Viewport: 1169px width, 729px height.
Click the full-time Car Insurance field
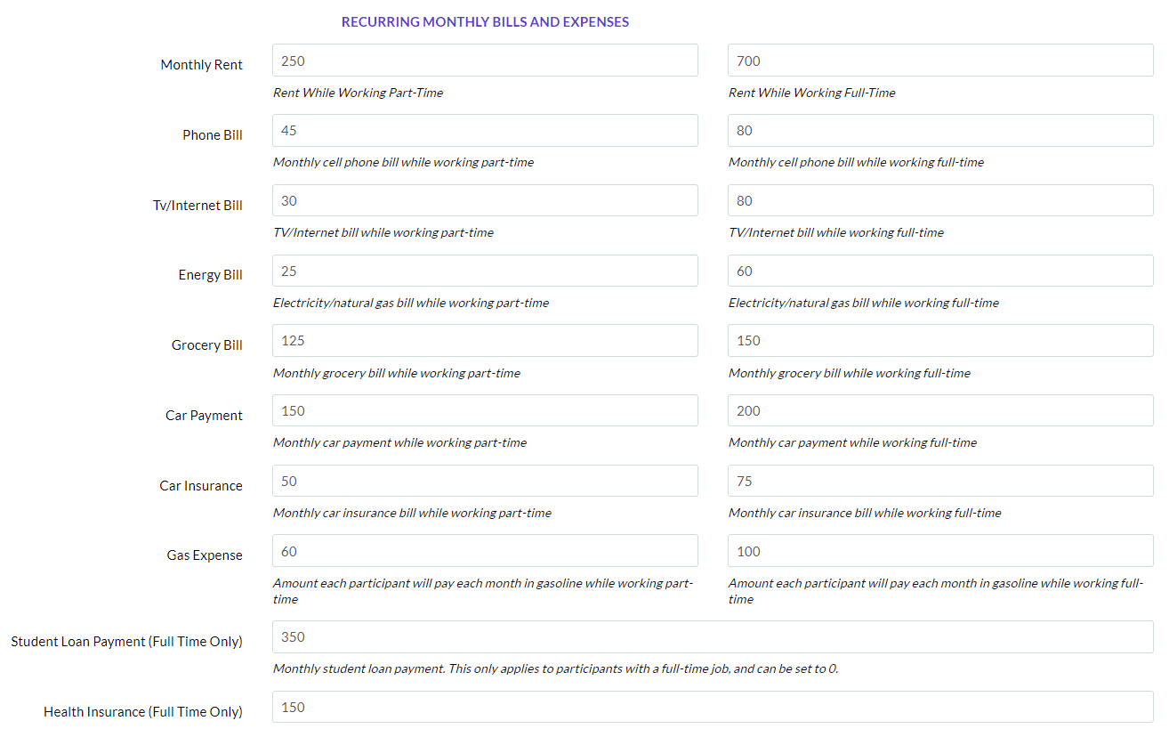pyautogui.click(x=940, y=482)
